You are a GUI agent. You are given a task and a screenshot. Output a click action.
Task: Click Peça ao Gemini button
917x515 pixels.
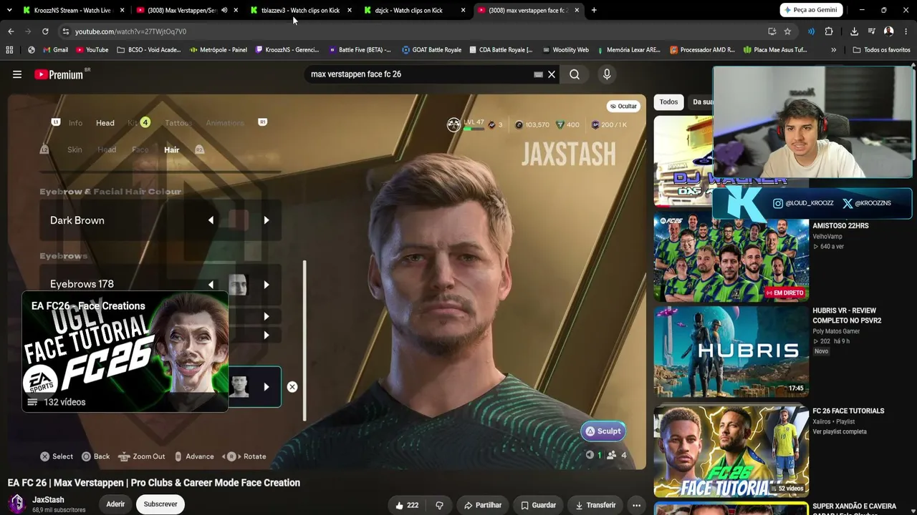[x=810, y=10]
